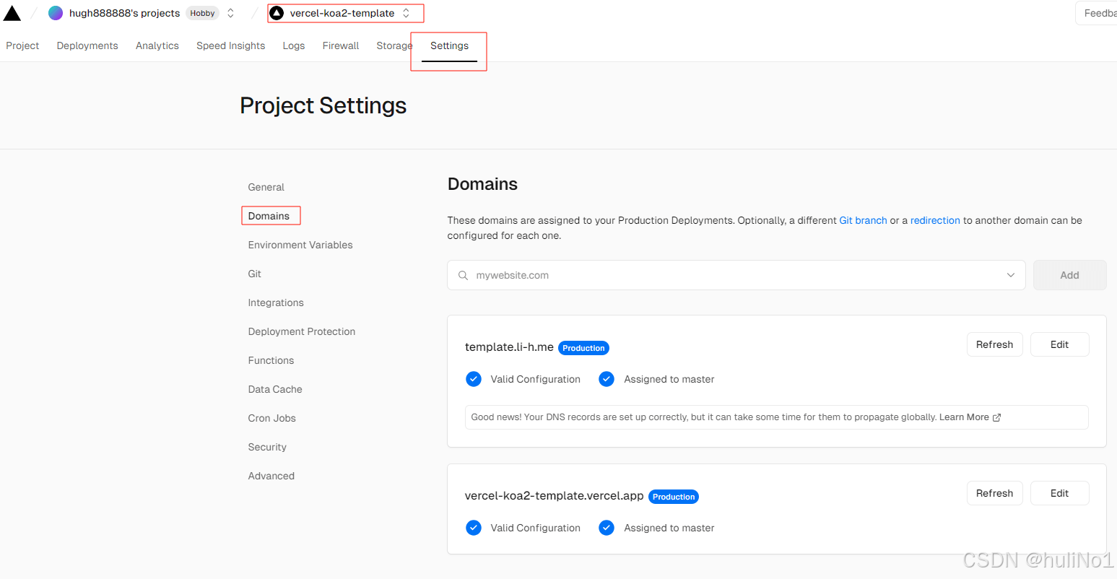Open the Analytics tab
Screen dimensions: 1117x579
(157, 45)
